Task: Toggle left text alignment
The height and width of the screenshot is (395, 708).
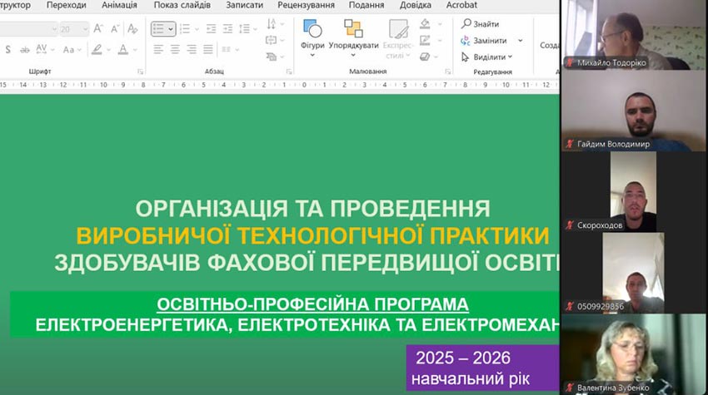Action: (x=158, y=49)
